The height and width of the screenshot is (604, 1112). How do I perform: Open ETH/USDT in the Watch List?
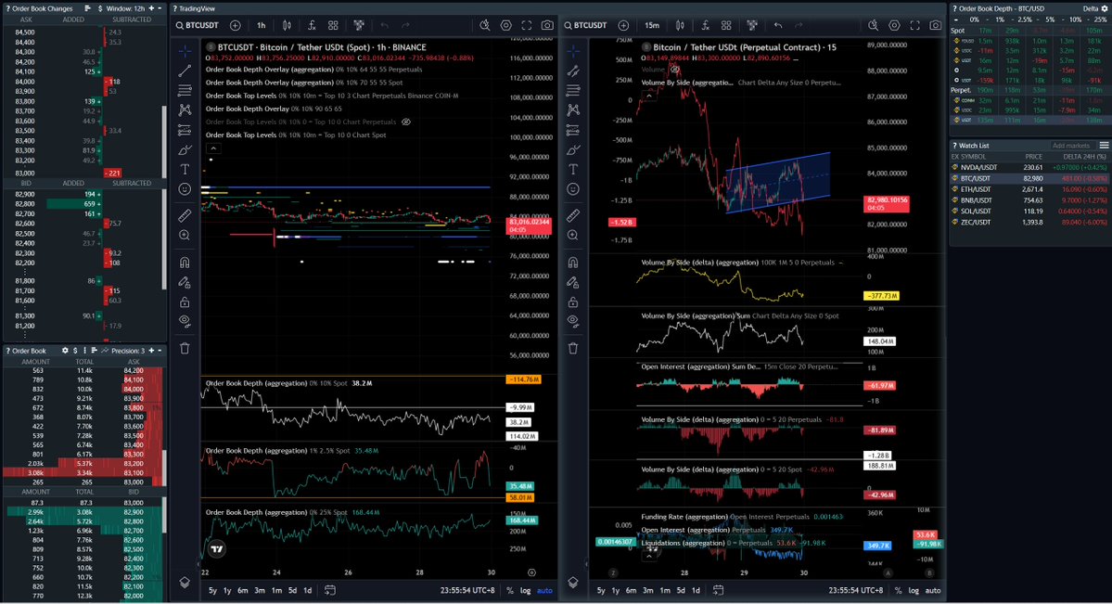[1030, 189]
